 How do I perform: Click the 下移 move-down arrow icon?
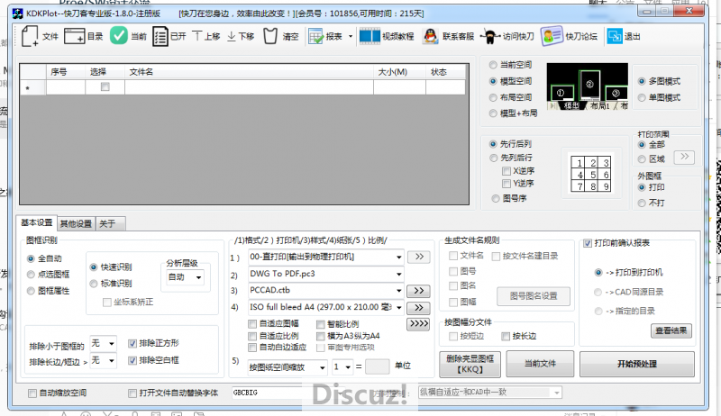tap(232, 36)
